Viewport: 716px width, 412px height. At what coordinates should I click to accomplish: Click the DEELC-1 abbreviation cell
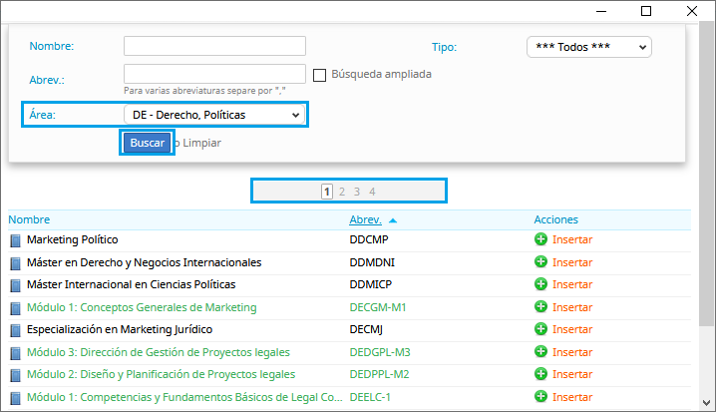370,397
